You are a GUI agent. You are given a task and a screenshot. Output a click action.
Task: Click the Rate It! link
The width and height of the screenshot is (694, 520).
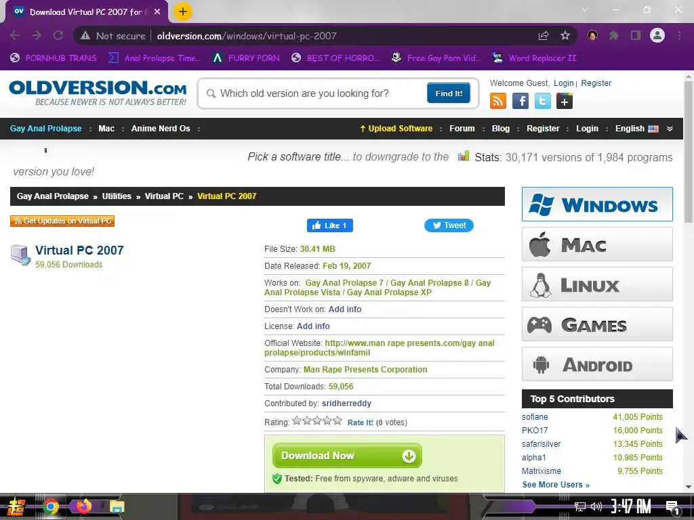tap(361, 422)
